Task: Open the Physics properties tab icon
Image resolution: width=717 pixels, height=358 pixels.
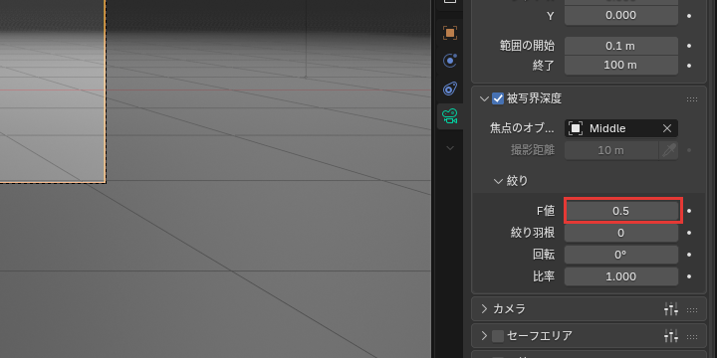Action: tap(450, 61)
